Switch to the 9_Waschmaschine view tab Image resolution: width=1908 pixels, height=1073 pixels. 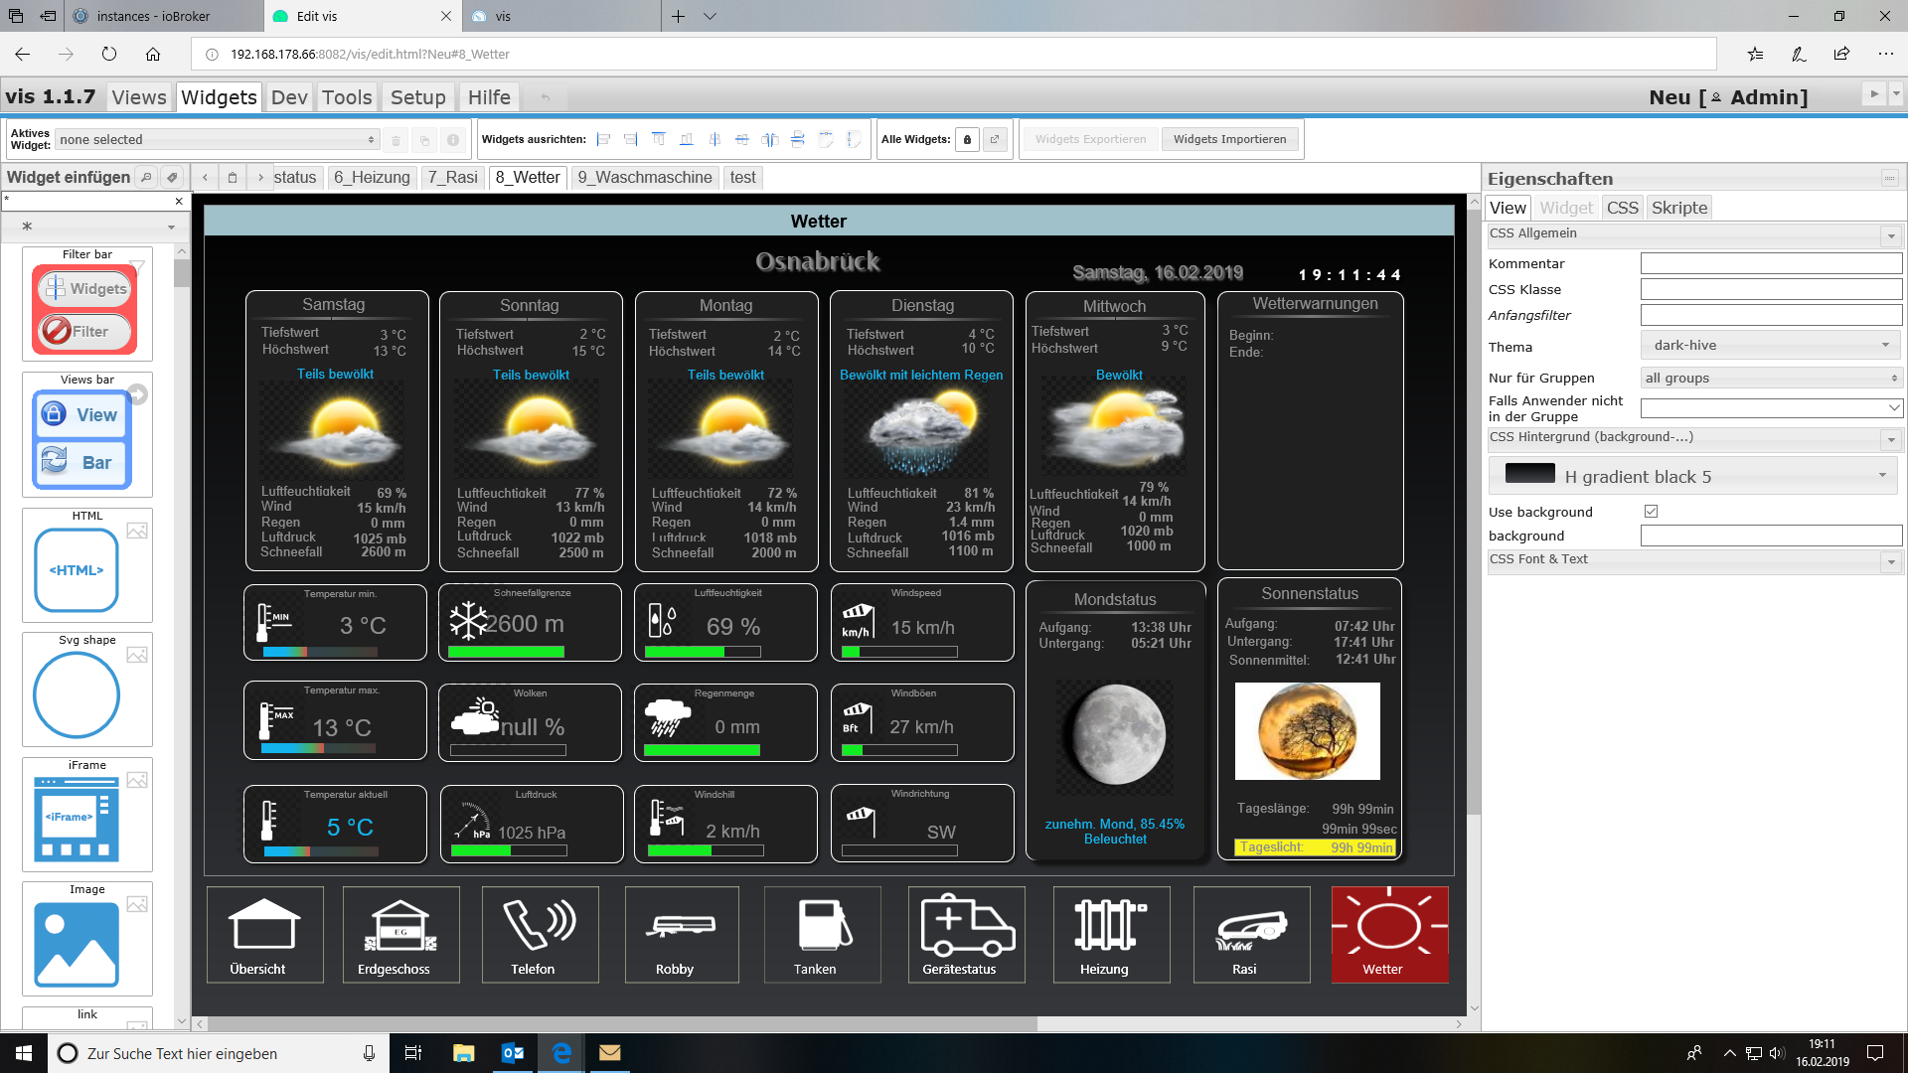(645, 178)
